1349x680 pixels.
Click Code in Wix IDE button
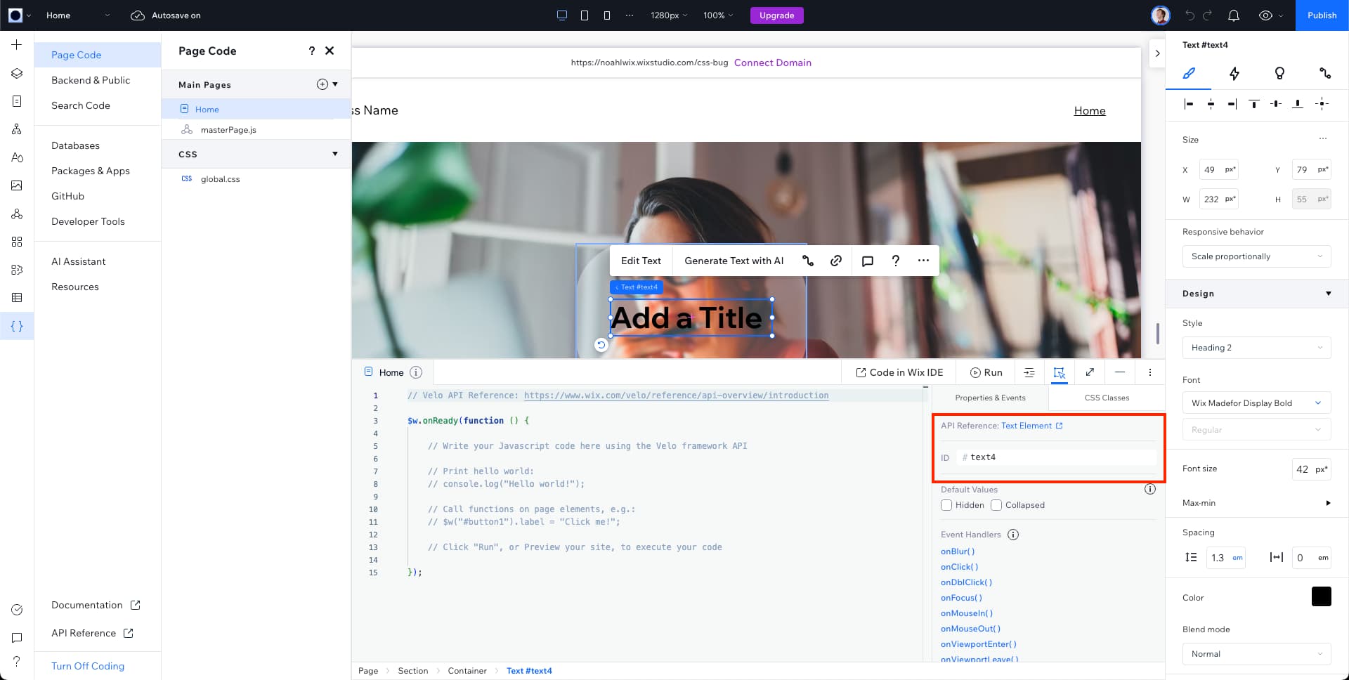(x=899, y=372)
